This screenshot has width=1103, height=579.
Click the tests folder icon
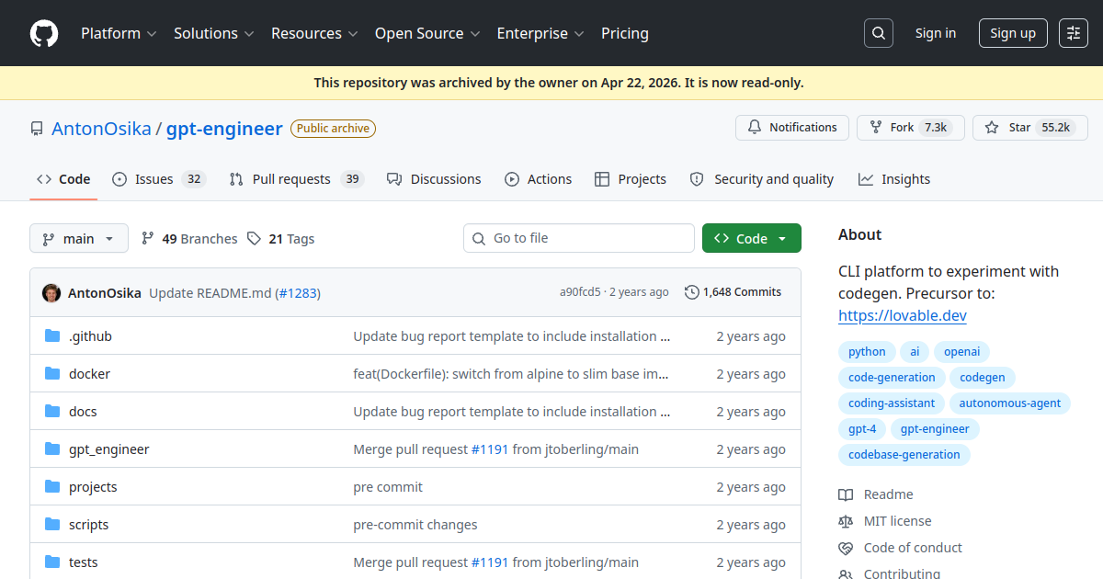(x=52, y=562)
